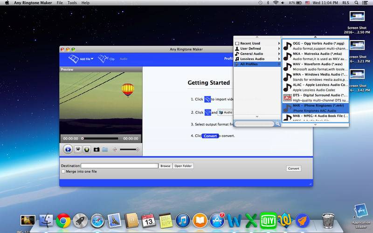Click the Clip toolbar icon
Viewport: 373px width, 233px height.
tap(103, 59)
